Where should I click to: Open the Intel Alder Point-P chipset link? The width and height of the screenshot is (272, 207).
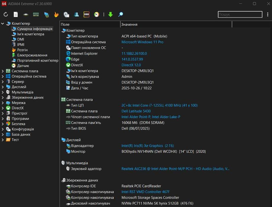(151, 117)
